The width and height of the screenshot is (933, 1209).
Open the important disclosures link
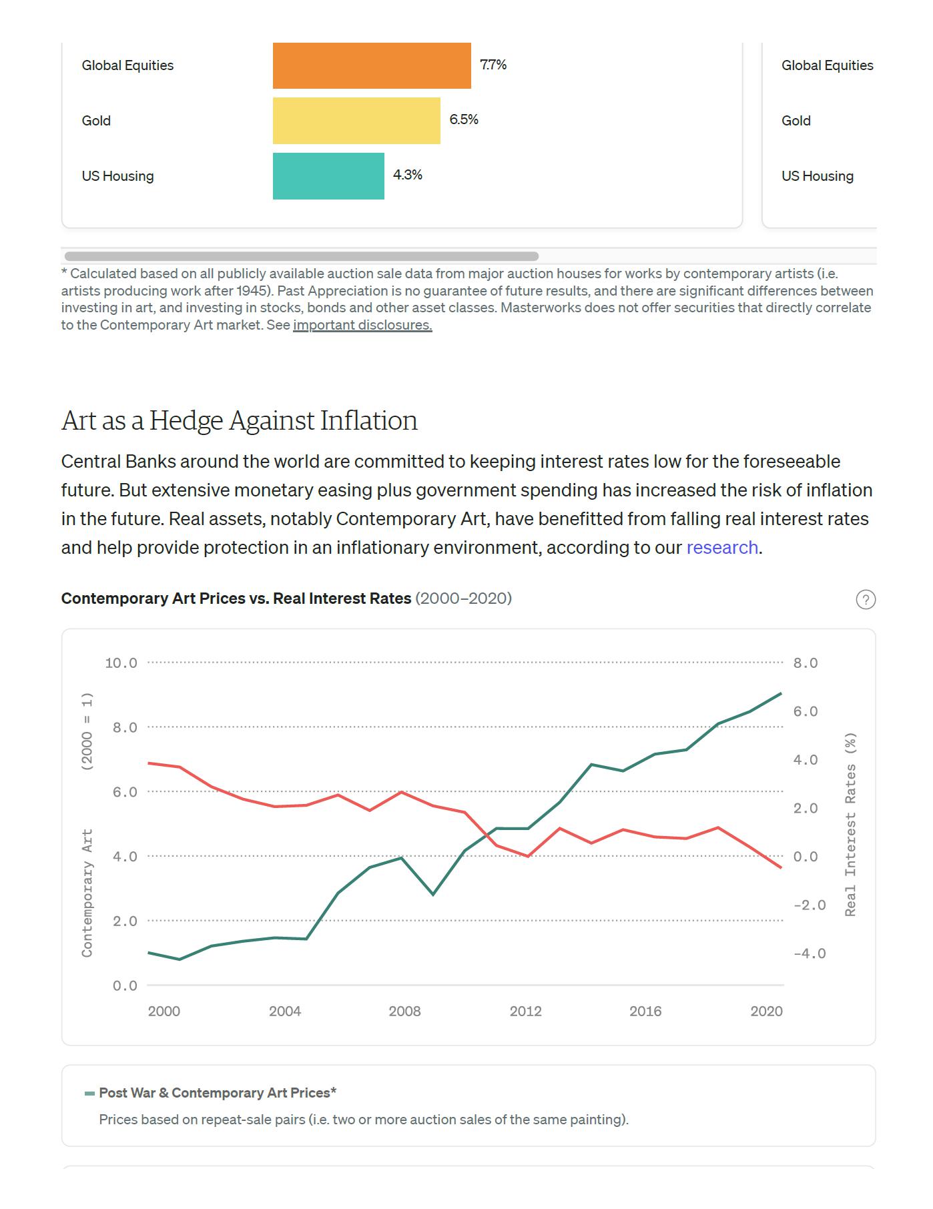click(362, 325)
